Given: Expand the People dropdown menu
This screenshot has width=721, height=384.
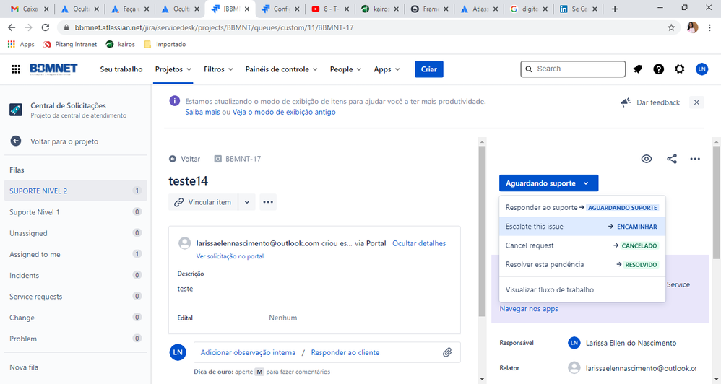Looking at the screenshot, I should point(345,69).
